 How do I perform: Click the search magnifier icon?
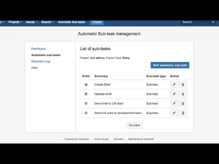tap(213, 22)
